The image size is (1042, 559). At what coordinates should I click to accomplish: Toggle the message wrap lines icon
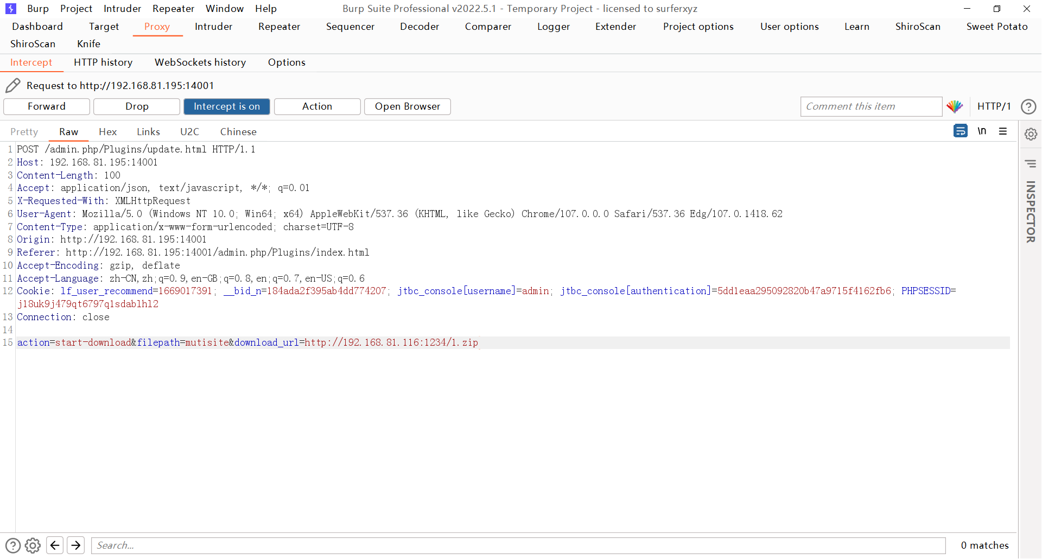pos(960,131)
